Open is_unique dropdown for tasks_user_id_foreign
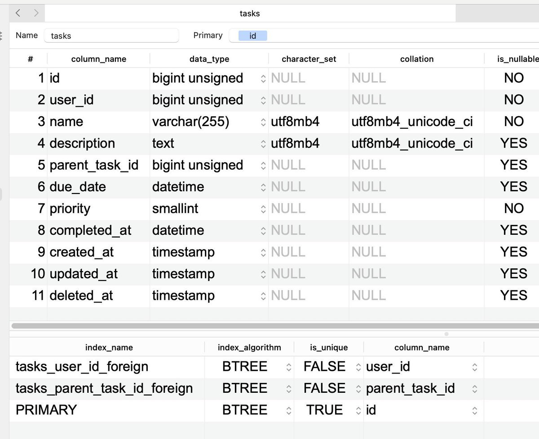This screenshot has height=439, width=539. 358,367
